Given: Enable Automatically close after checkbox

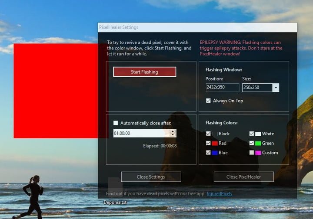Looking at the screenshot, I should [x=116, y=123].
